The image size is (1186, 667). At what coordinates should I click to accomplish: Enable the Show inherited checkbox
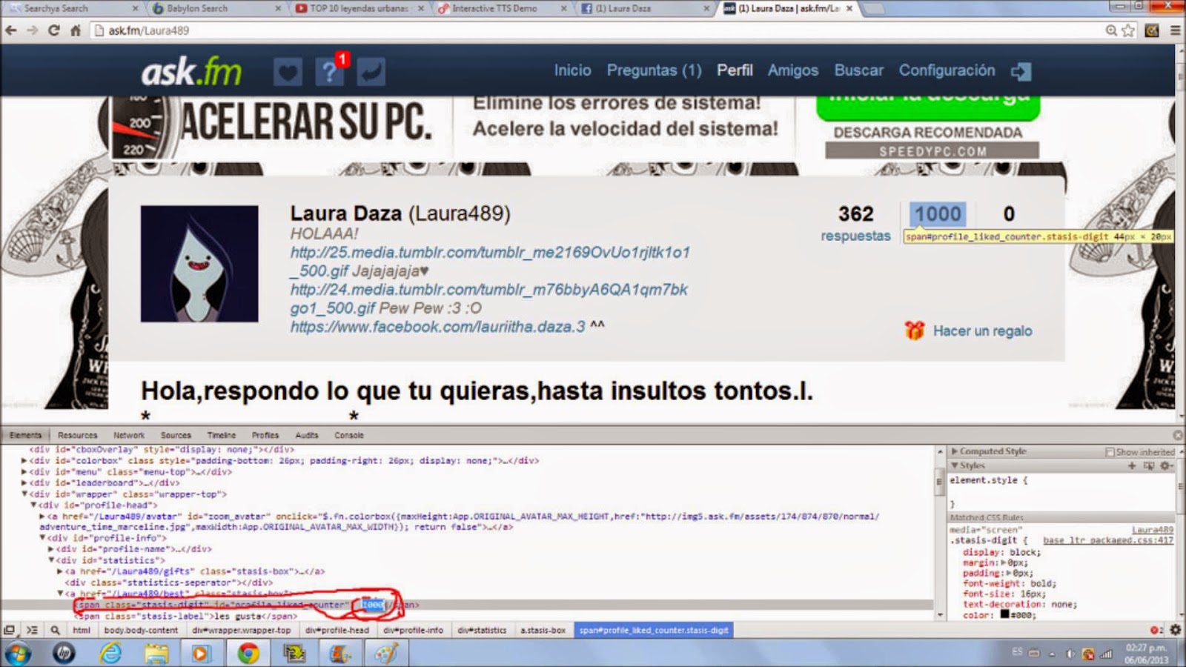coord(1110,451)
